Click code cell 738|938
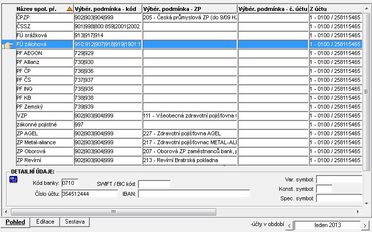Screen dimensions: 372x232 pos(108,98)
